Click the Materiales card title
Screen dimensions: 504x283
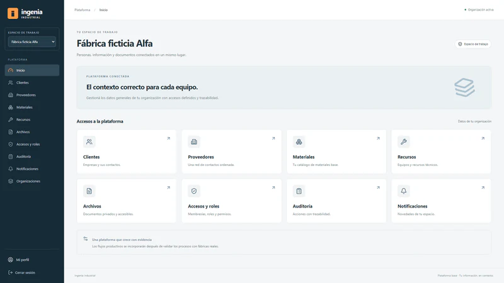304,157
